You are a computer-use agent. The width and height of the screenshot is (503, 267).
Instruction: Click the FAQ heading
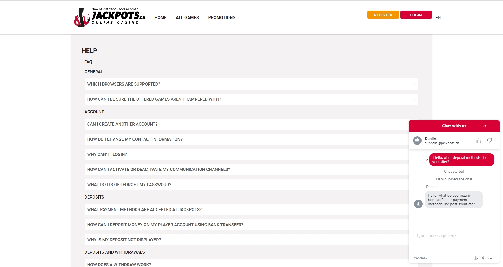coord(88,62)
